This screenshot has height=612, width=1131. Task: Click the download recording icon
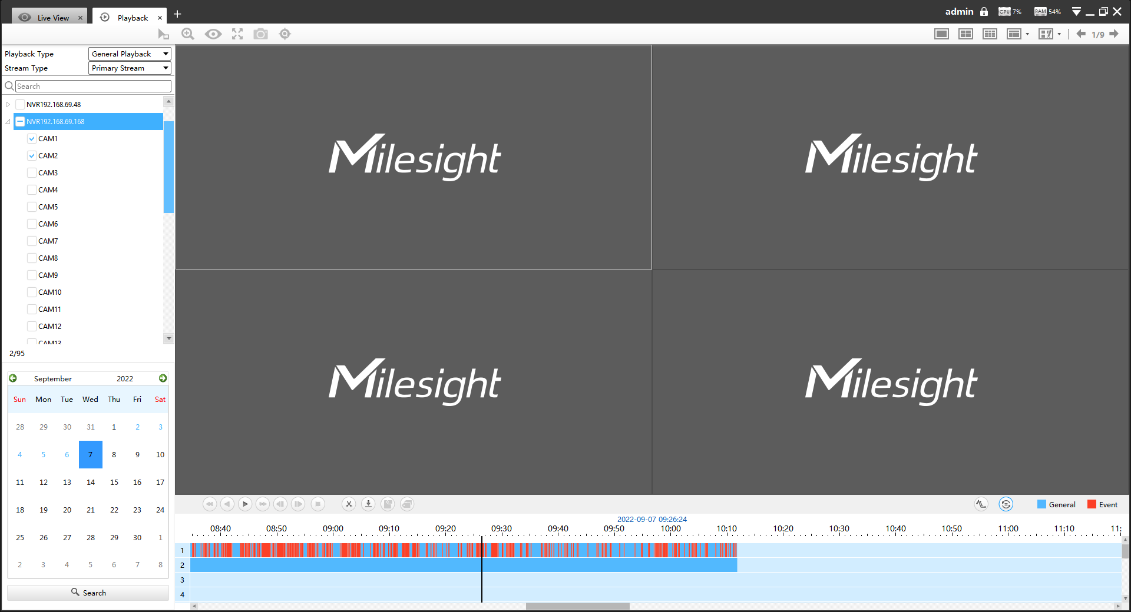(368, 504)
